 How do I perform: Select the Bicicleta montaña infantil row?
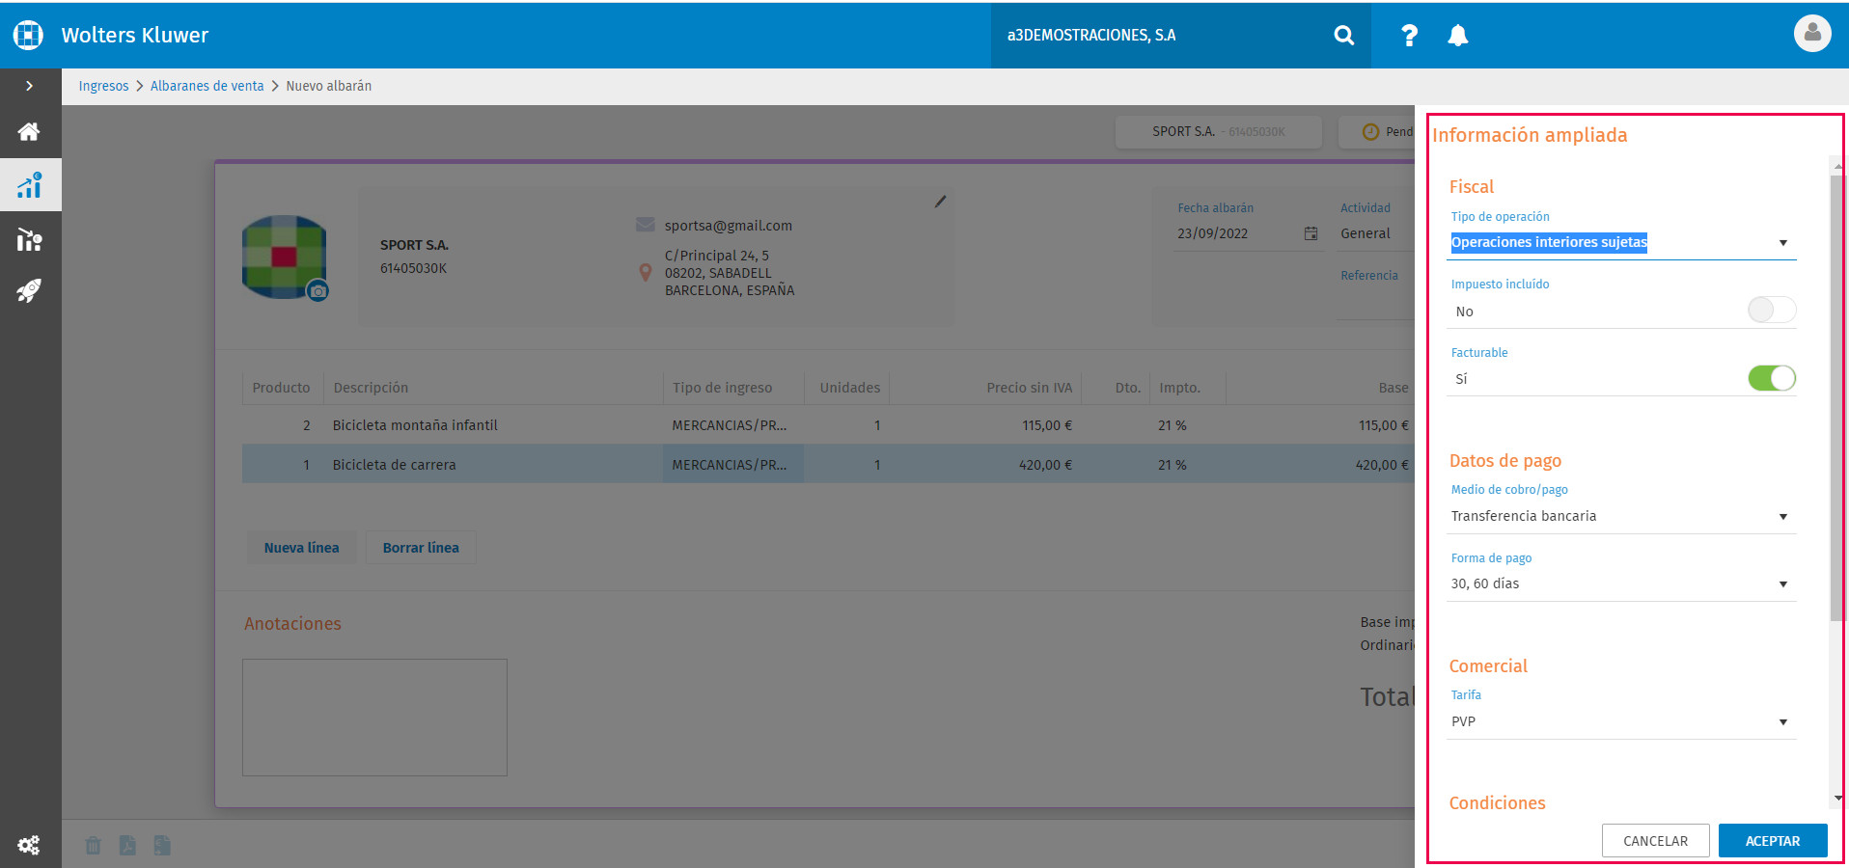point(827,425)
